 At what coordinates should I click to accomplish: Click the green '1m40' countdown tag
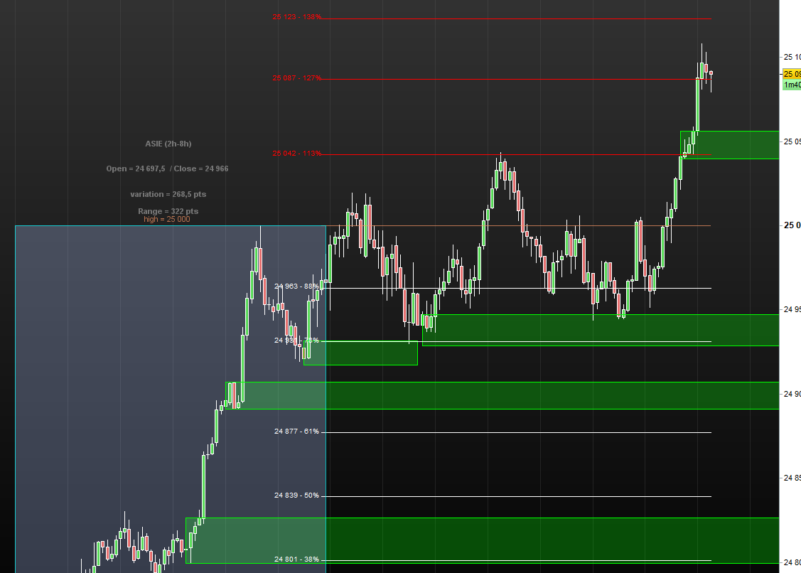click(792, 85)
